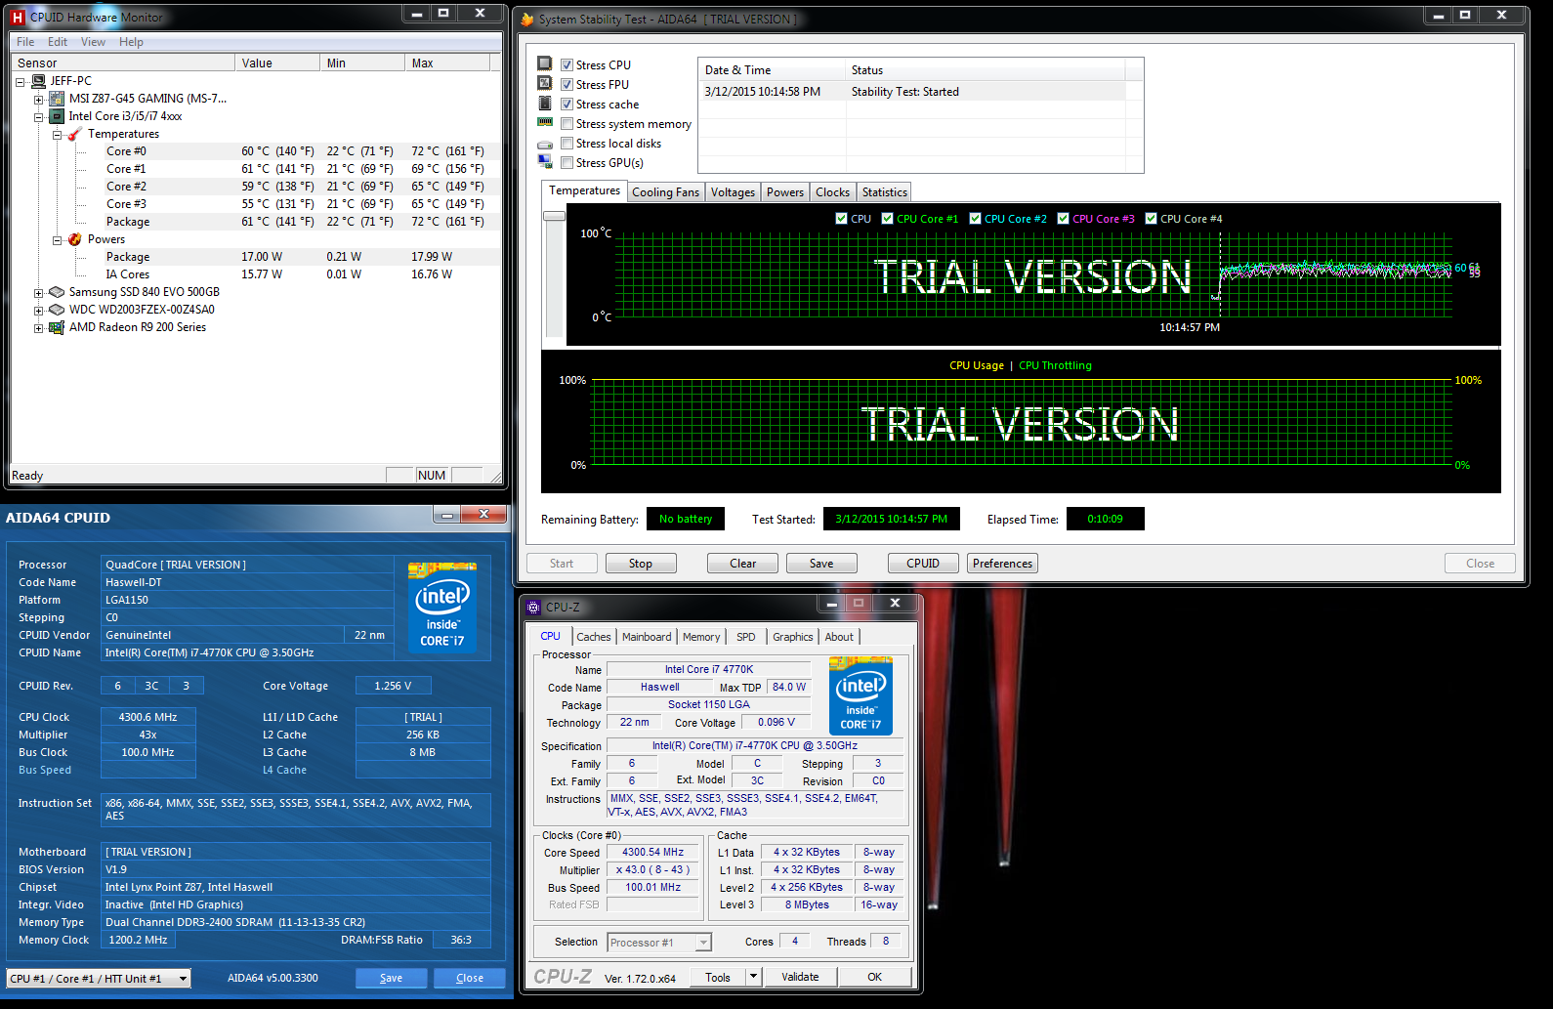
Task: Open the Help menu in HWMonitor
Action: [131, 42]
